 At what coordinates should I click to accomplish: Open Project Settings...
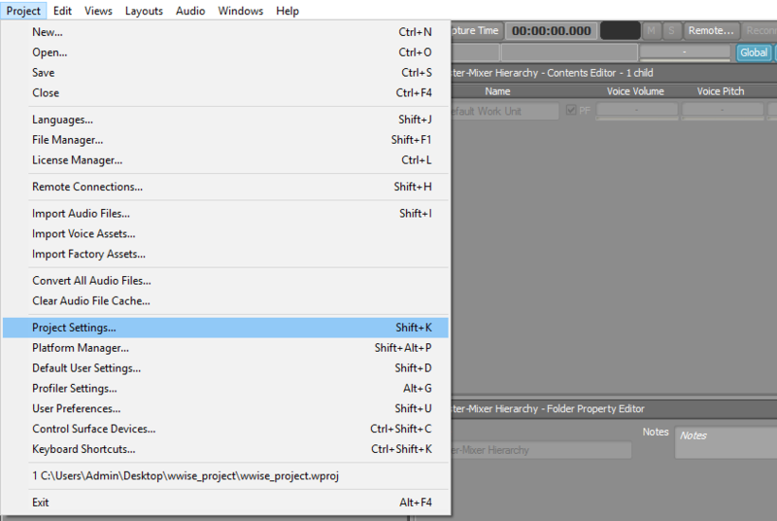click(x=225, y=328)
